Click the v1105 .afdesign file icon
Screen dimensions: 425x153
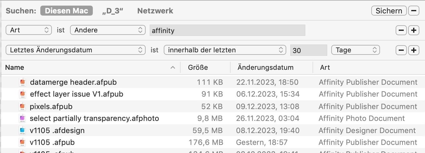(x=22, y=131)
